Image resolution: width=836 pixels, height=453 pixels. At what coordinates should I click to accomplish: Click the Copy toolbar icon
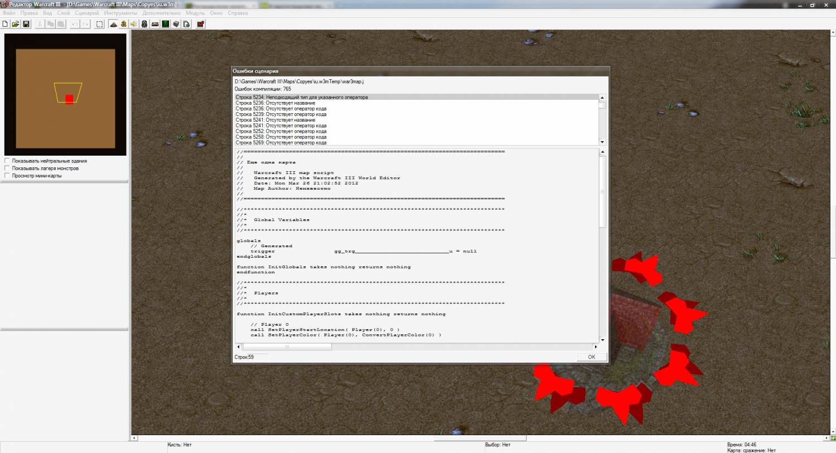51,24
